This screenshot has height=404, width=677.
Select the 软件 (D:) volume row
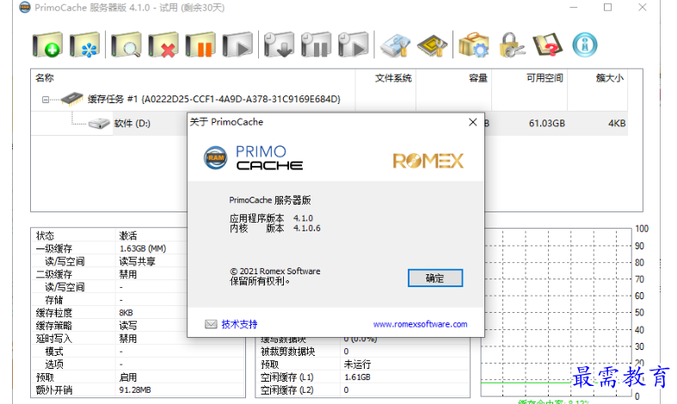(132, 124)
